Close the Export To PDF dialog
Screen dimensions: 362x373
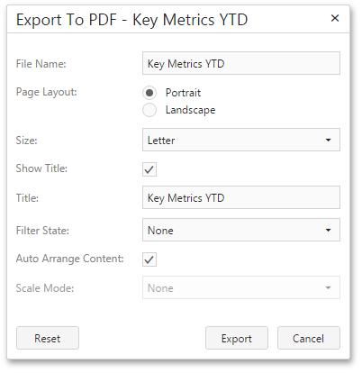click(x=335, y=18)
